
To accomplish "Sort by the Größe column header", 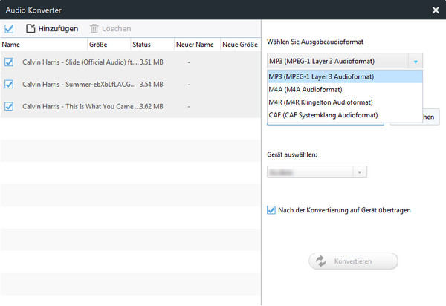I will [109, 45].
